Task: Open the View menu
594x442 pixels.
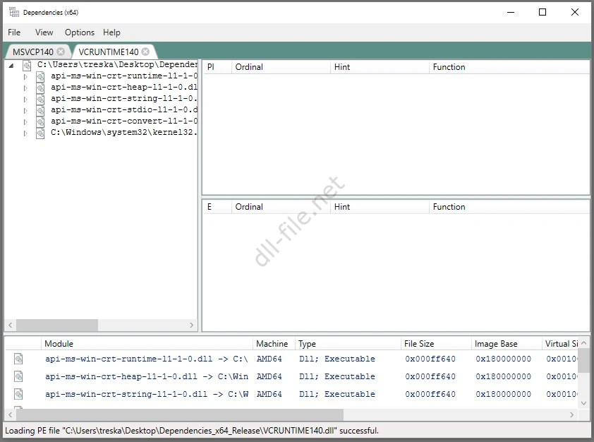Action: [x=44, y=32]
